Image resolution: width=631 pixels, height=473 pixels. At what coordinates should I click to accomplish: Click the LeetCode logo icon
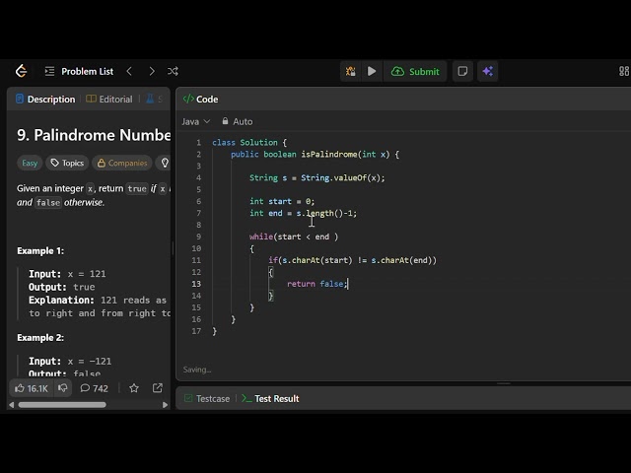click(21, 71)
